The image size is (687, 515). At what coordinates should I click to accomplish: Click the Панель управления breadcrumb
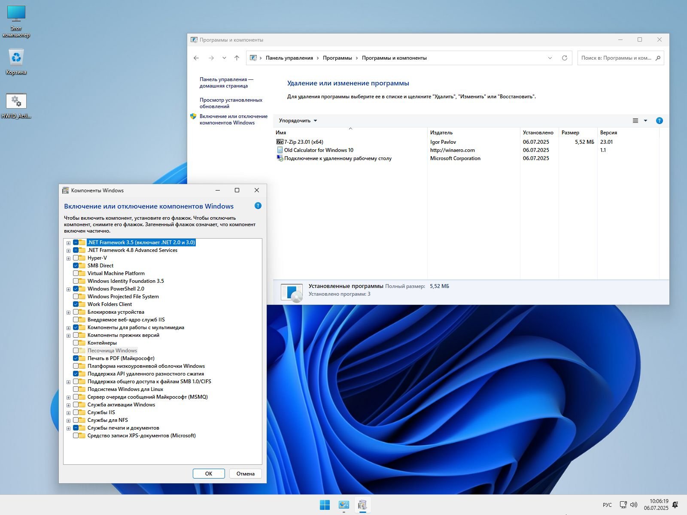coord(289,58)
